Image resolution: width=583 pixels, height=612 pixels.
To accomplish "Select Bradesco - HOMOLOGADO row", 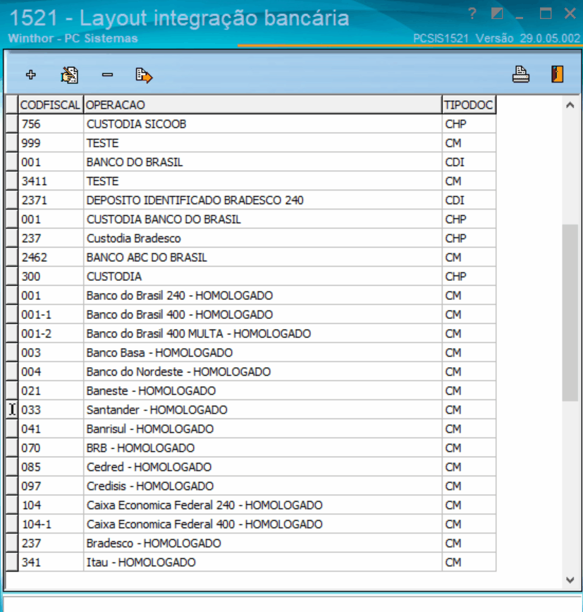I will (263, 544).
